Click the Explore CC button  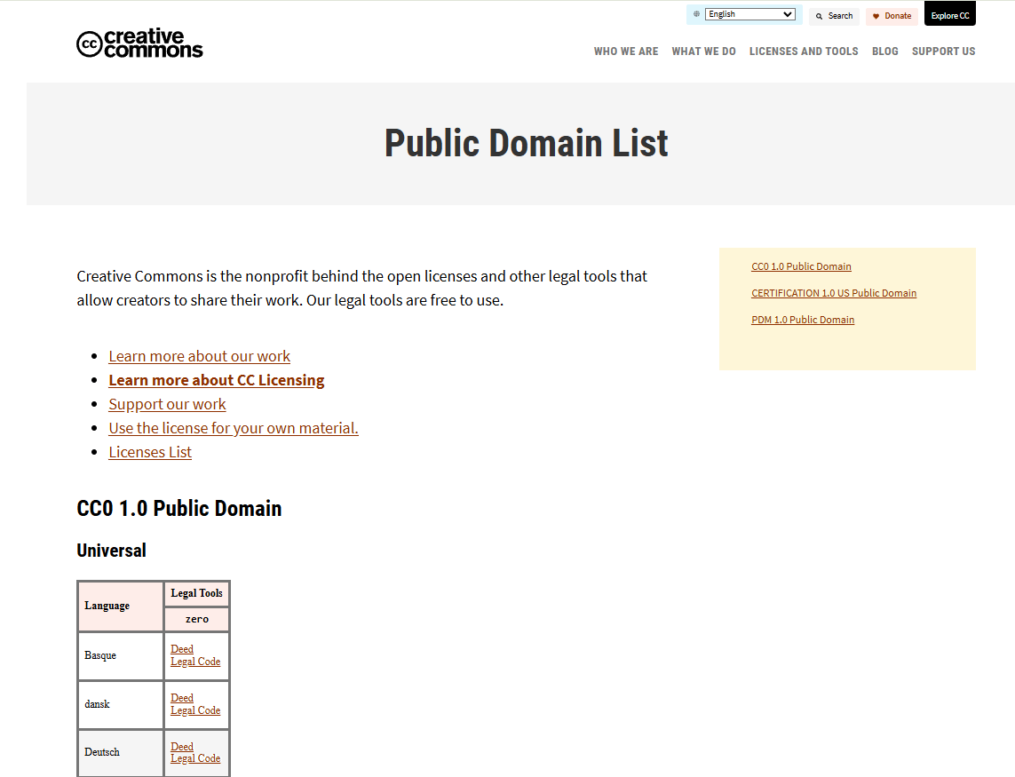coord(949,14)
